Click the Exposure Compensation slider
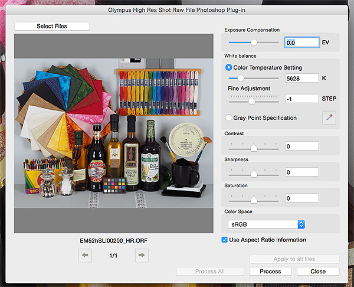354x287 pixels. [254, 43]
